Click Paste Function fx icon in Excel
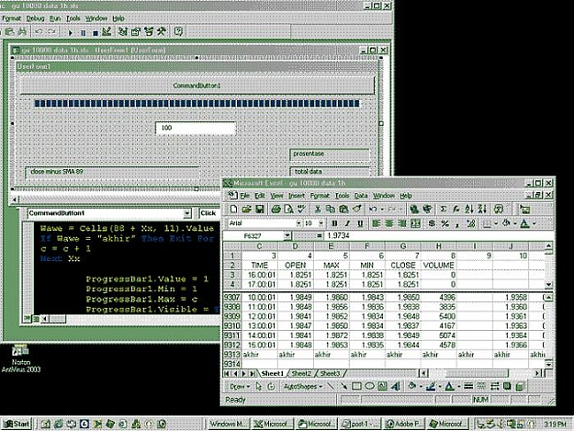The width and height of the screenshot is (574, 431). click(x=456, y=210)
